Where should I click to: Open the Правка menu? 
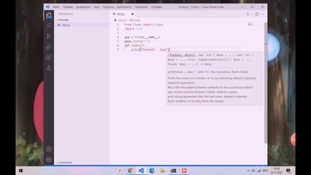(68, 7)
